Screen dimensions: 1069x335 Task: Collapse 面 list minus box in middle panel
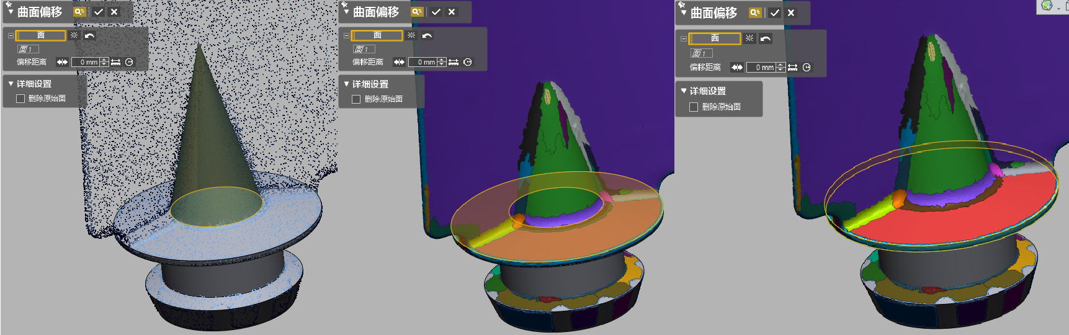click(346, 35)
